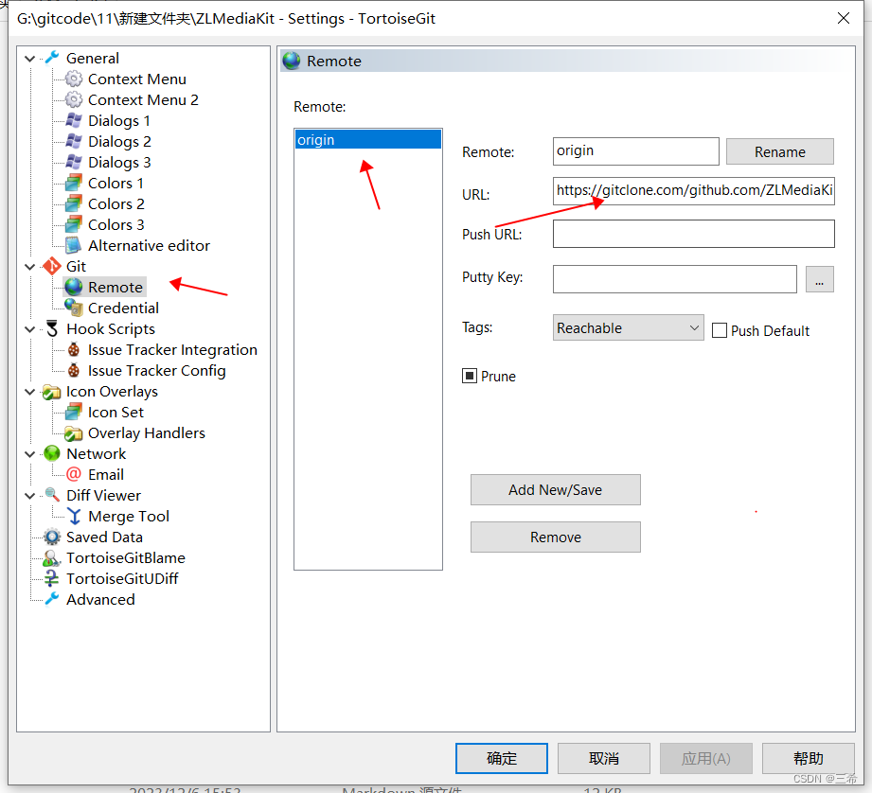The width and height of the screenshot is (872, 793).
Task: Click the Advanced wrench icon
Action: click(52, 599)
